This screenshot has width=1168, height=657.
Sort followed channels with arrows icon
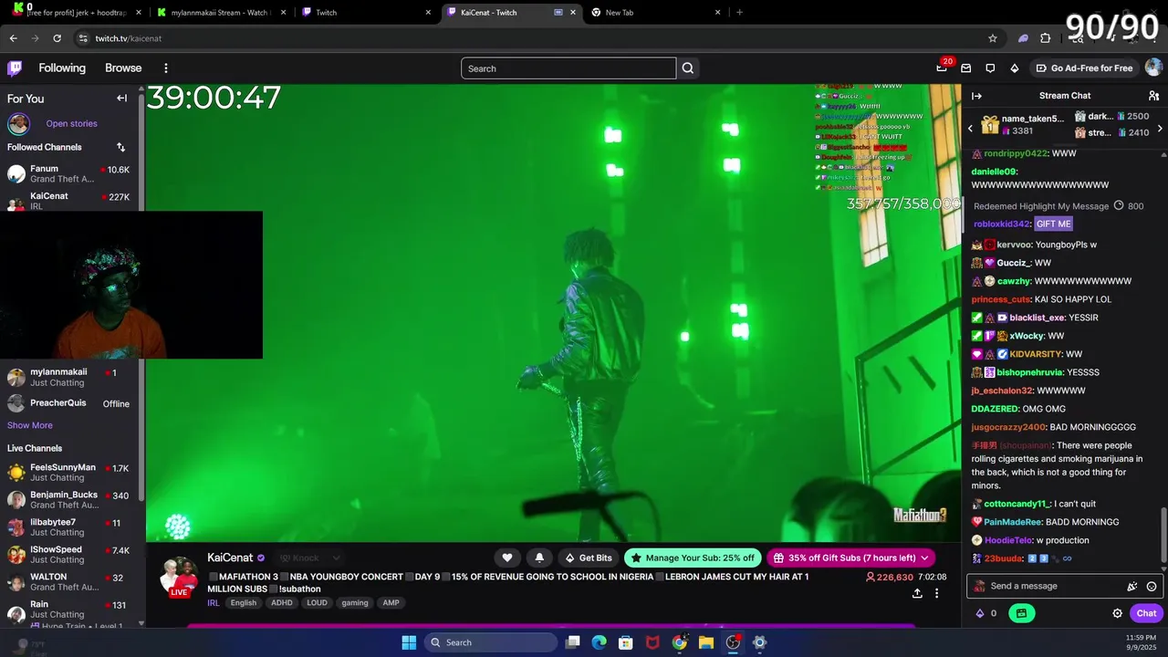click(x=120, y=147)
